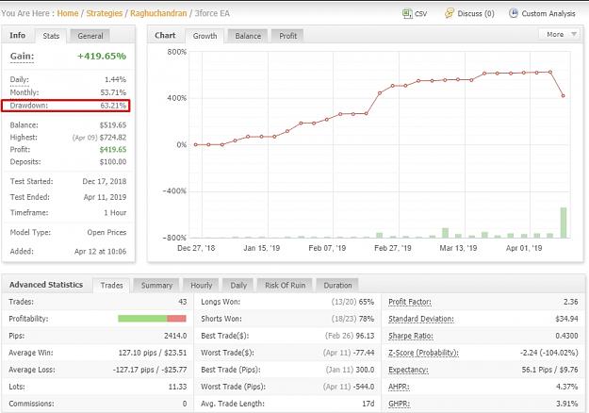589x413 pixels.
Task: Click the last growth chart data point
Action: tap(563, 96)
